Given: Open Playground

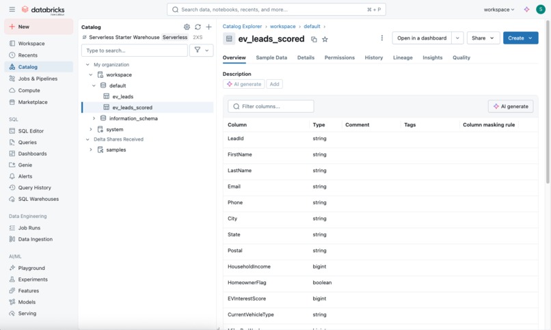Looking at the screenshot, I should (x=39, y=268).
